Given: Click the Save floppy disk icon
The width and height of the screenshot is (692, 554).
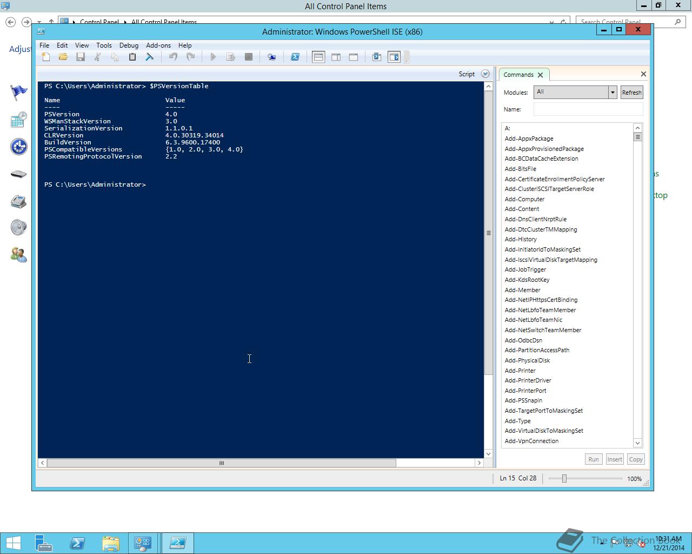Looking at the screenshot, I should tap(81, 57).
